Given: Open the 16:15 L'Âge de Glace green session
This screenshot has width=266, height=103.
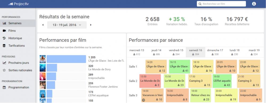Looking at the screenshot, I should click(180, 67).
